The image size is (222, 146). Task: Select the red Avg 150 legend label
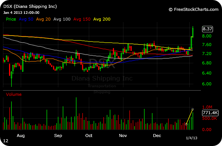(x=82, y=19)
